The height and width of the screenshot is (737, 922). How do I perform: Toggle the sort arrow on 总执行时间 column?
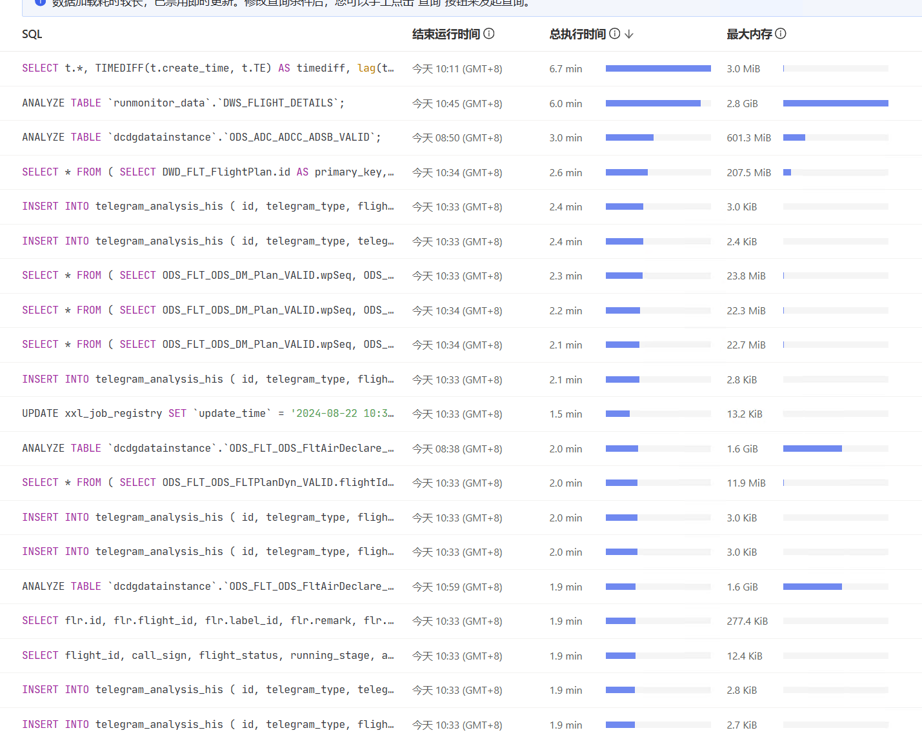tap(629, 34)
